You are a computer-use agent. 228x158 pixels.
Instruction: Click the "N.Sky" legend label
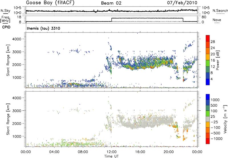pos(5,11)
